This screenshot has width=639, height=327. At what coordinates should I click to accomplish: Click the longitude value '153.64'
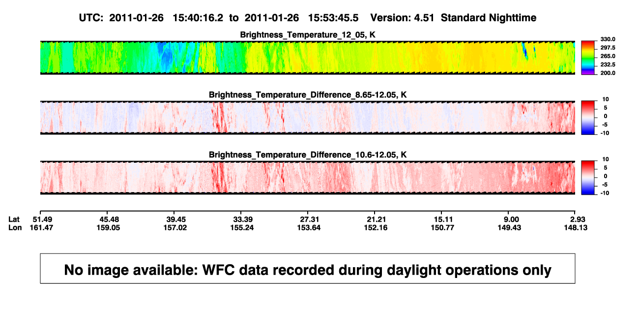pos(308,227)
